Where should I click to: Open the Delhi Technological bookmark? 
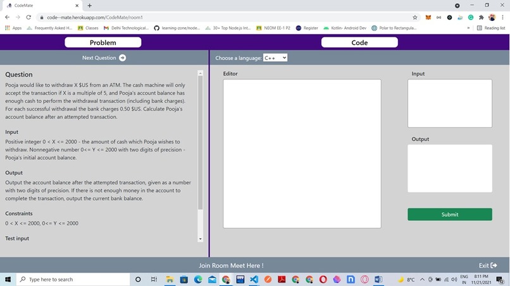(x=126, y=28)
